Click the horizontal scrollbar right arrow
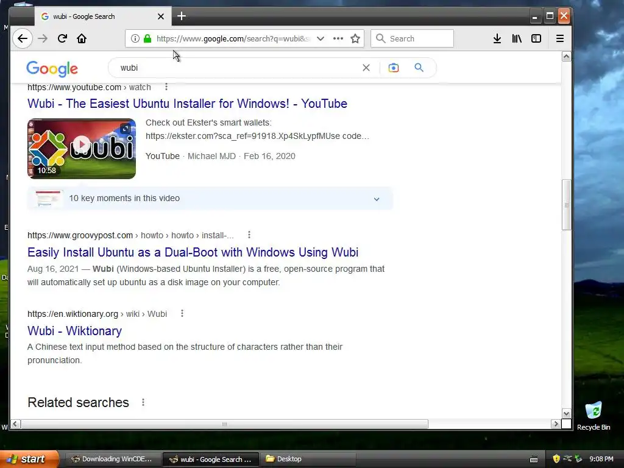 [556, 424]
